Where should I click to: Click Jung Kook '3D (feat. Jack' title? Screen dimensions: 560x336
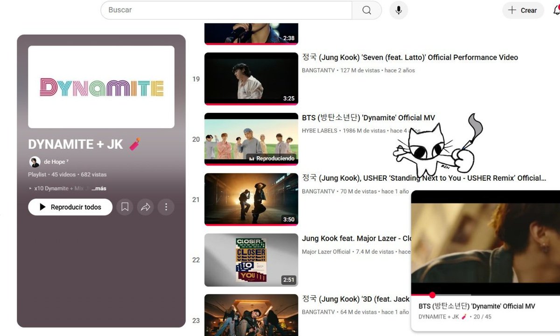point(356,299)
